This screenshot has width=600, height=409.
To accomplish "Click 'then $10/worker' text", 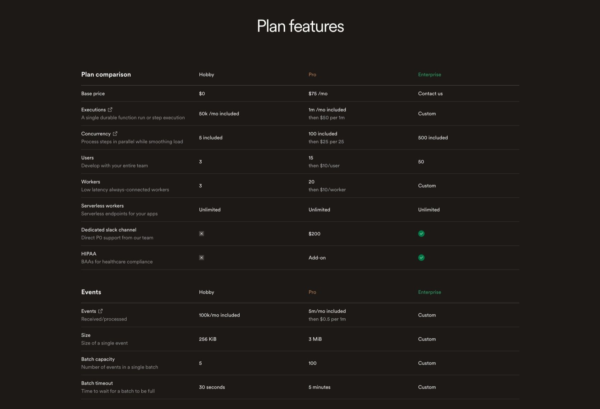I will click(327, 190).
